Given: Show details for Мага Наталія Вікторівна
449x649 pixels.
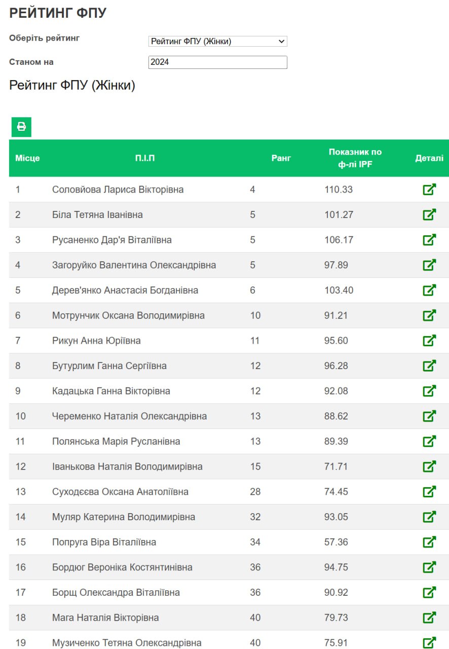Looking at the screenshot, I should [429, 618].
